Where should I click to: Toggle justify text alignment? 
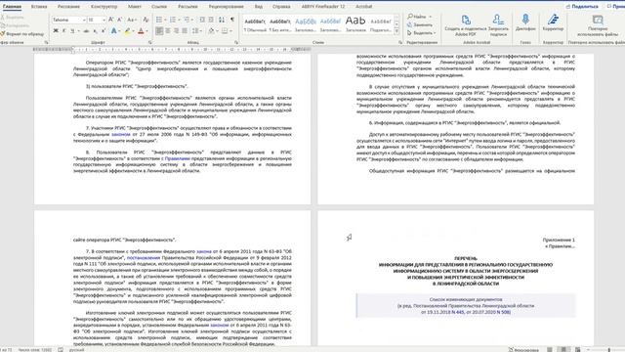click(185, 30)
